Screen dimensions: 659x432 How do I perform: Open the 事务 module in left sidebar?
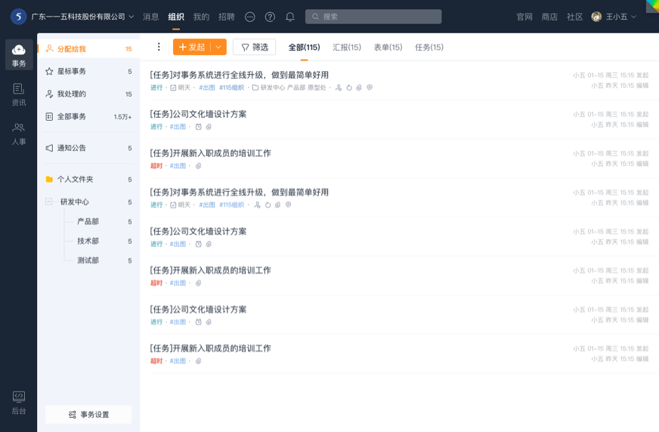click(19, 55)
